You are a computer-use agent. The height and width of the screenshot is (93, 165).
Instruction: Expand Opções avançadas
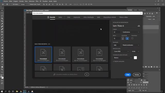[119, 61]
